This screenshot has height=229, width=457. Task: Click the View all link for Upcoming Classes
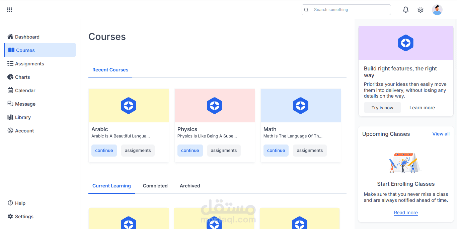coord(441,134)
